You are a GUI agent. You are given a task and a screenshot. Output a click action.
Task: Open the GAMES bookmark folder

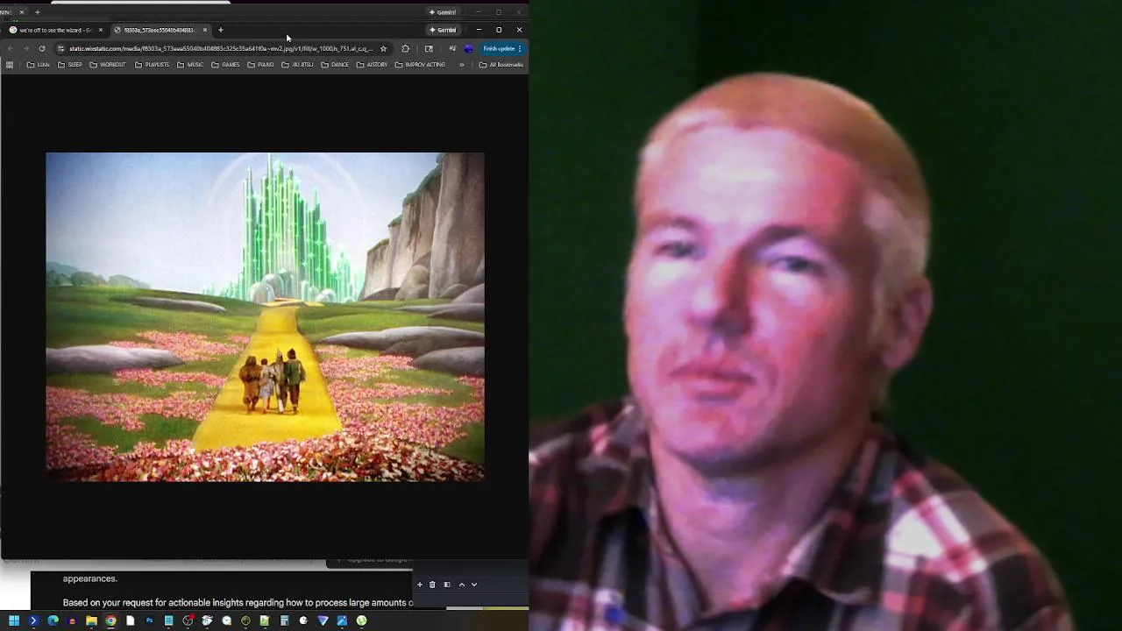pos(226,65)
